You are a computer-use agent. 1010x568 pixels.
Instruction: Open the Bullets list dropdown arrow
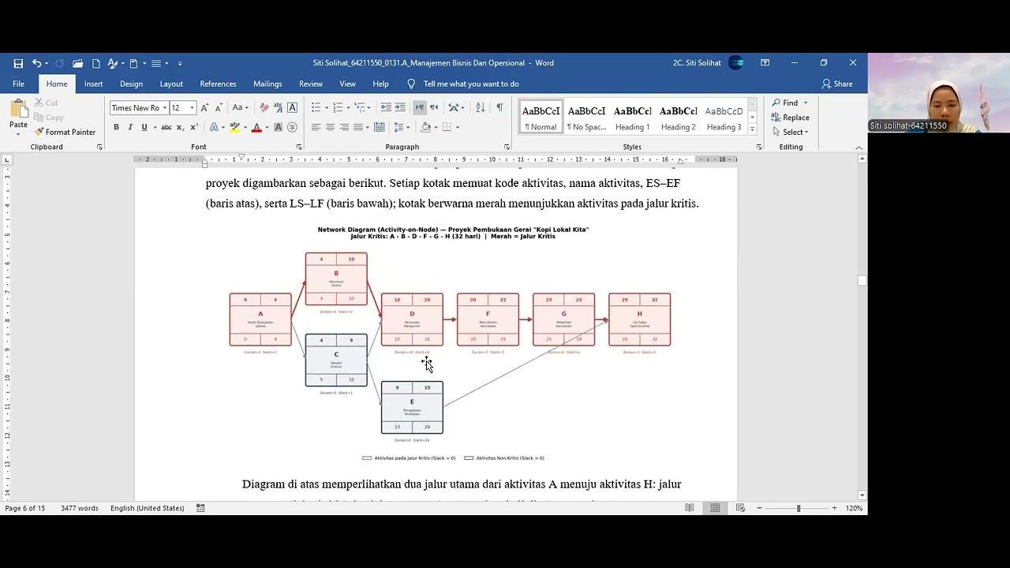click(x=326, y=107)
